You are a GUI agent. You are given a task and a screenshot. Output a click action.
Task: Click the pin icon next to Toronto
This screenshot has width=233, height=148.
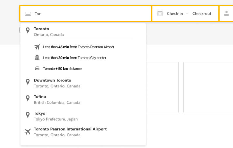click(x=28, y=30)
